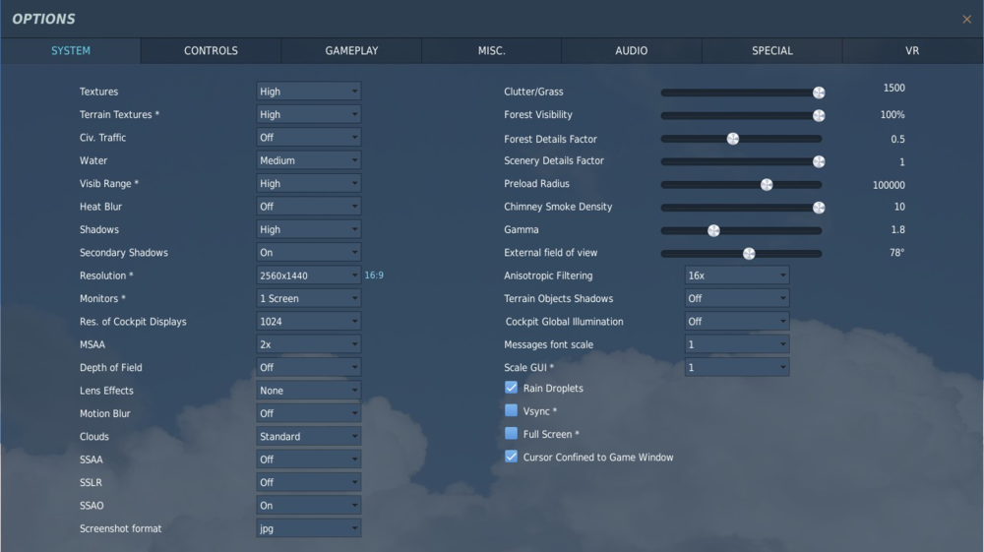Open the Textures quality dropdown
984x552 pixels.
point(308,92)
